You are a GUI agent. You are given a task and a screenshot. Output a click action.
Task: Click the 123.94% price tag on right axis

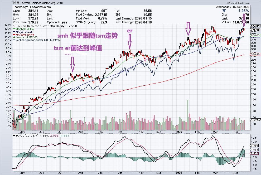[255, 26]
